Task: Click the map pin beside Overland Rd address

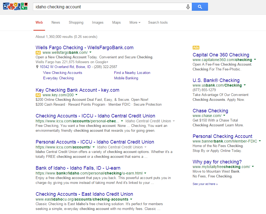Action: point(37,67)
